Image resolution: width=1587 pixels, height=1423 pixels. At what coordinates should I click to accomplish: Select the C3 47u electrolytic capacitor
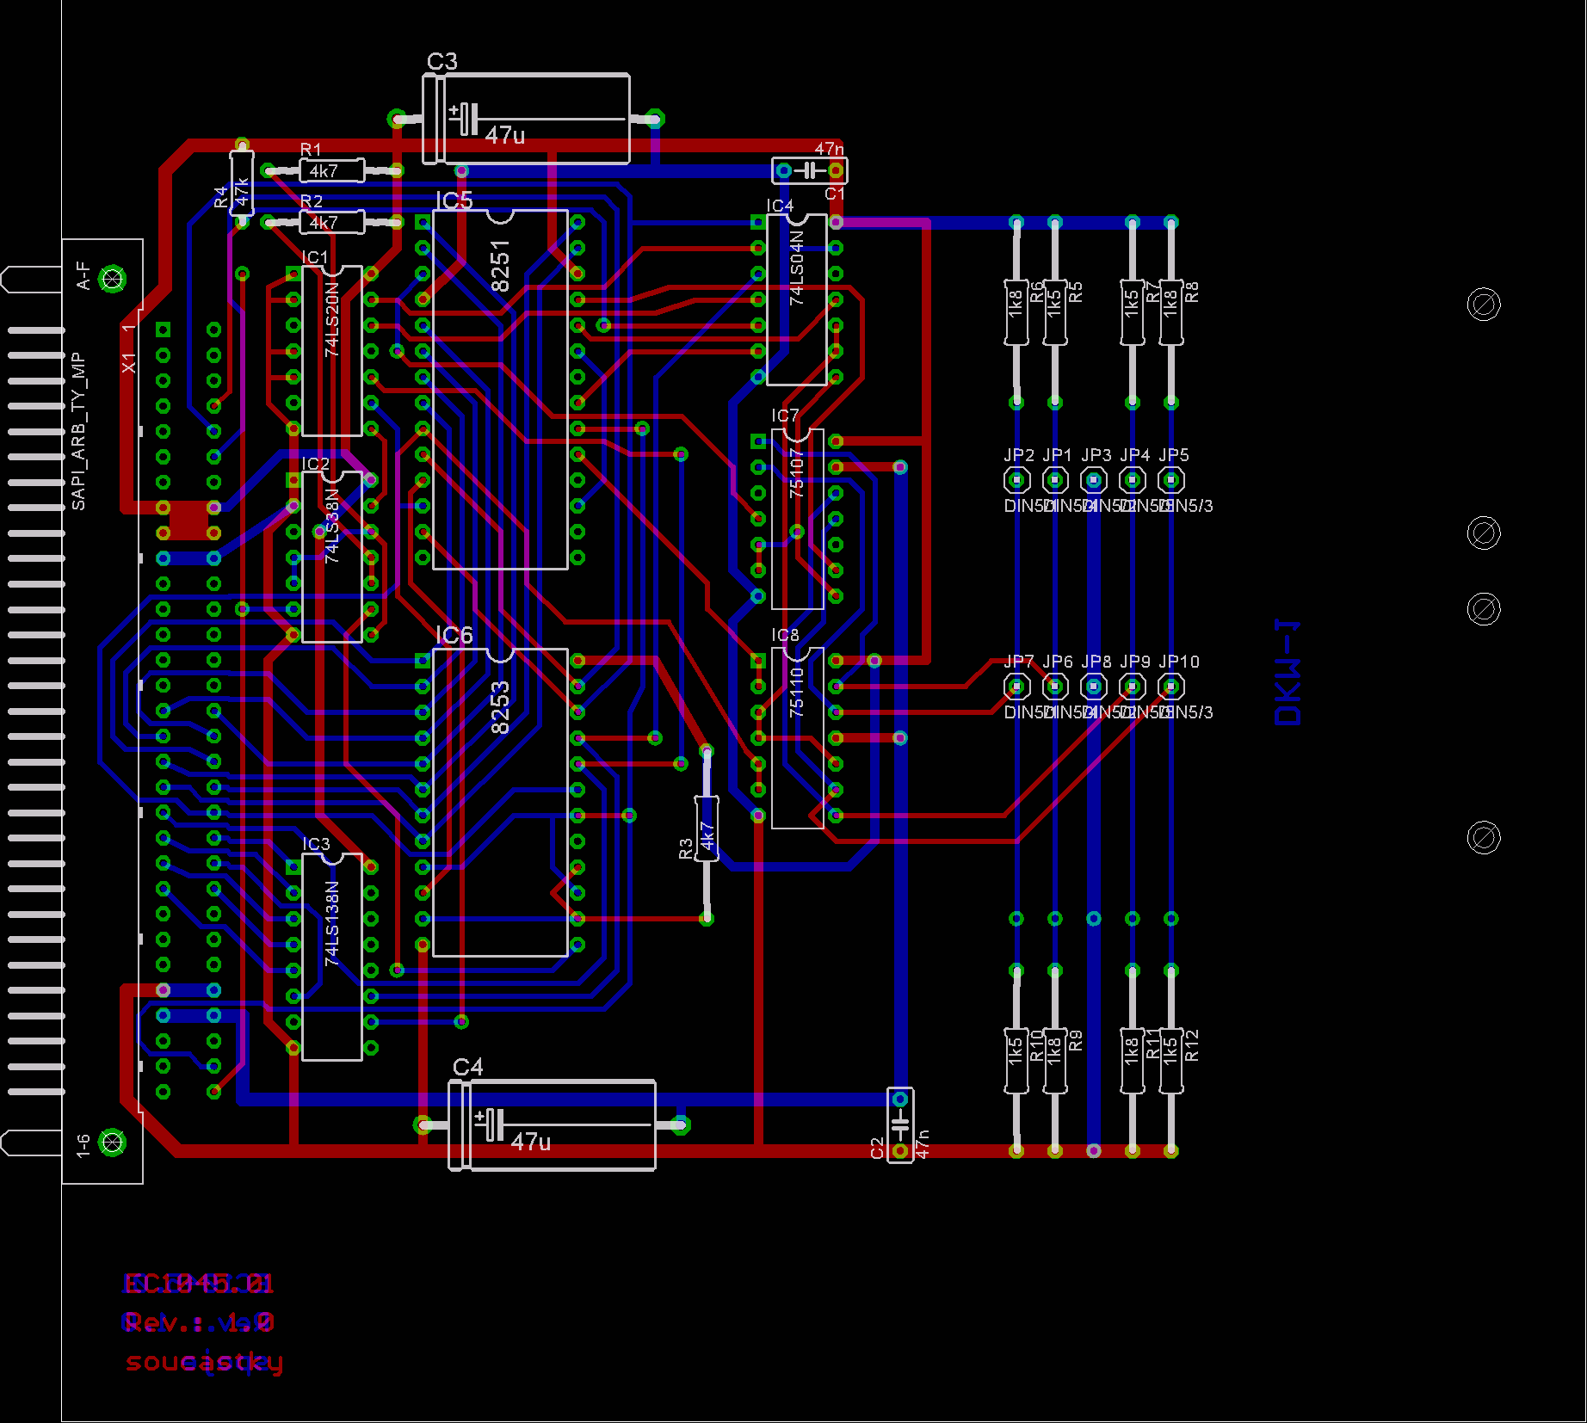pos(527,119)
